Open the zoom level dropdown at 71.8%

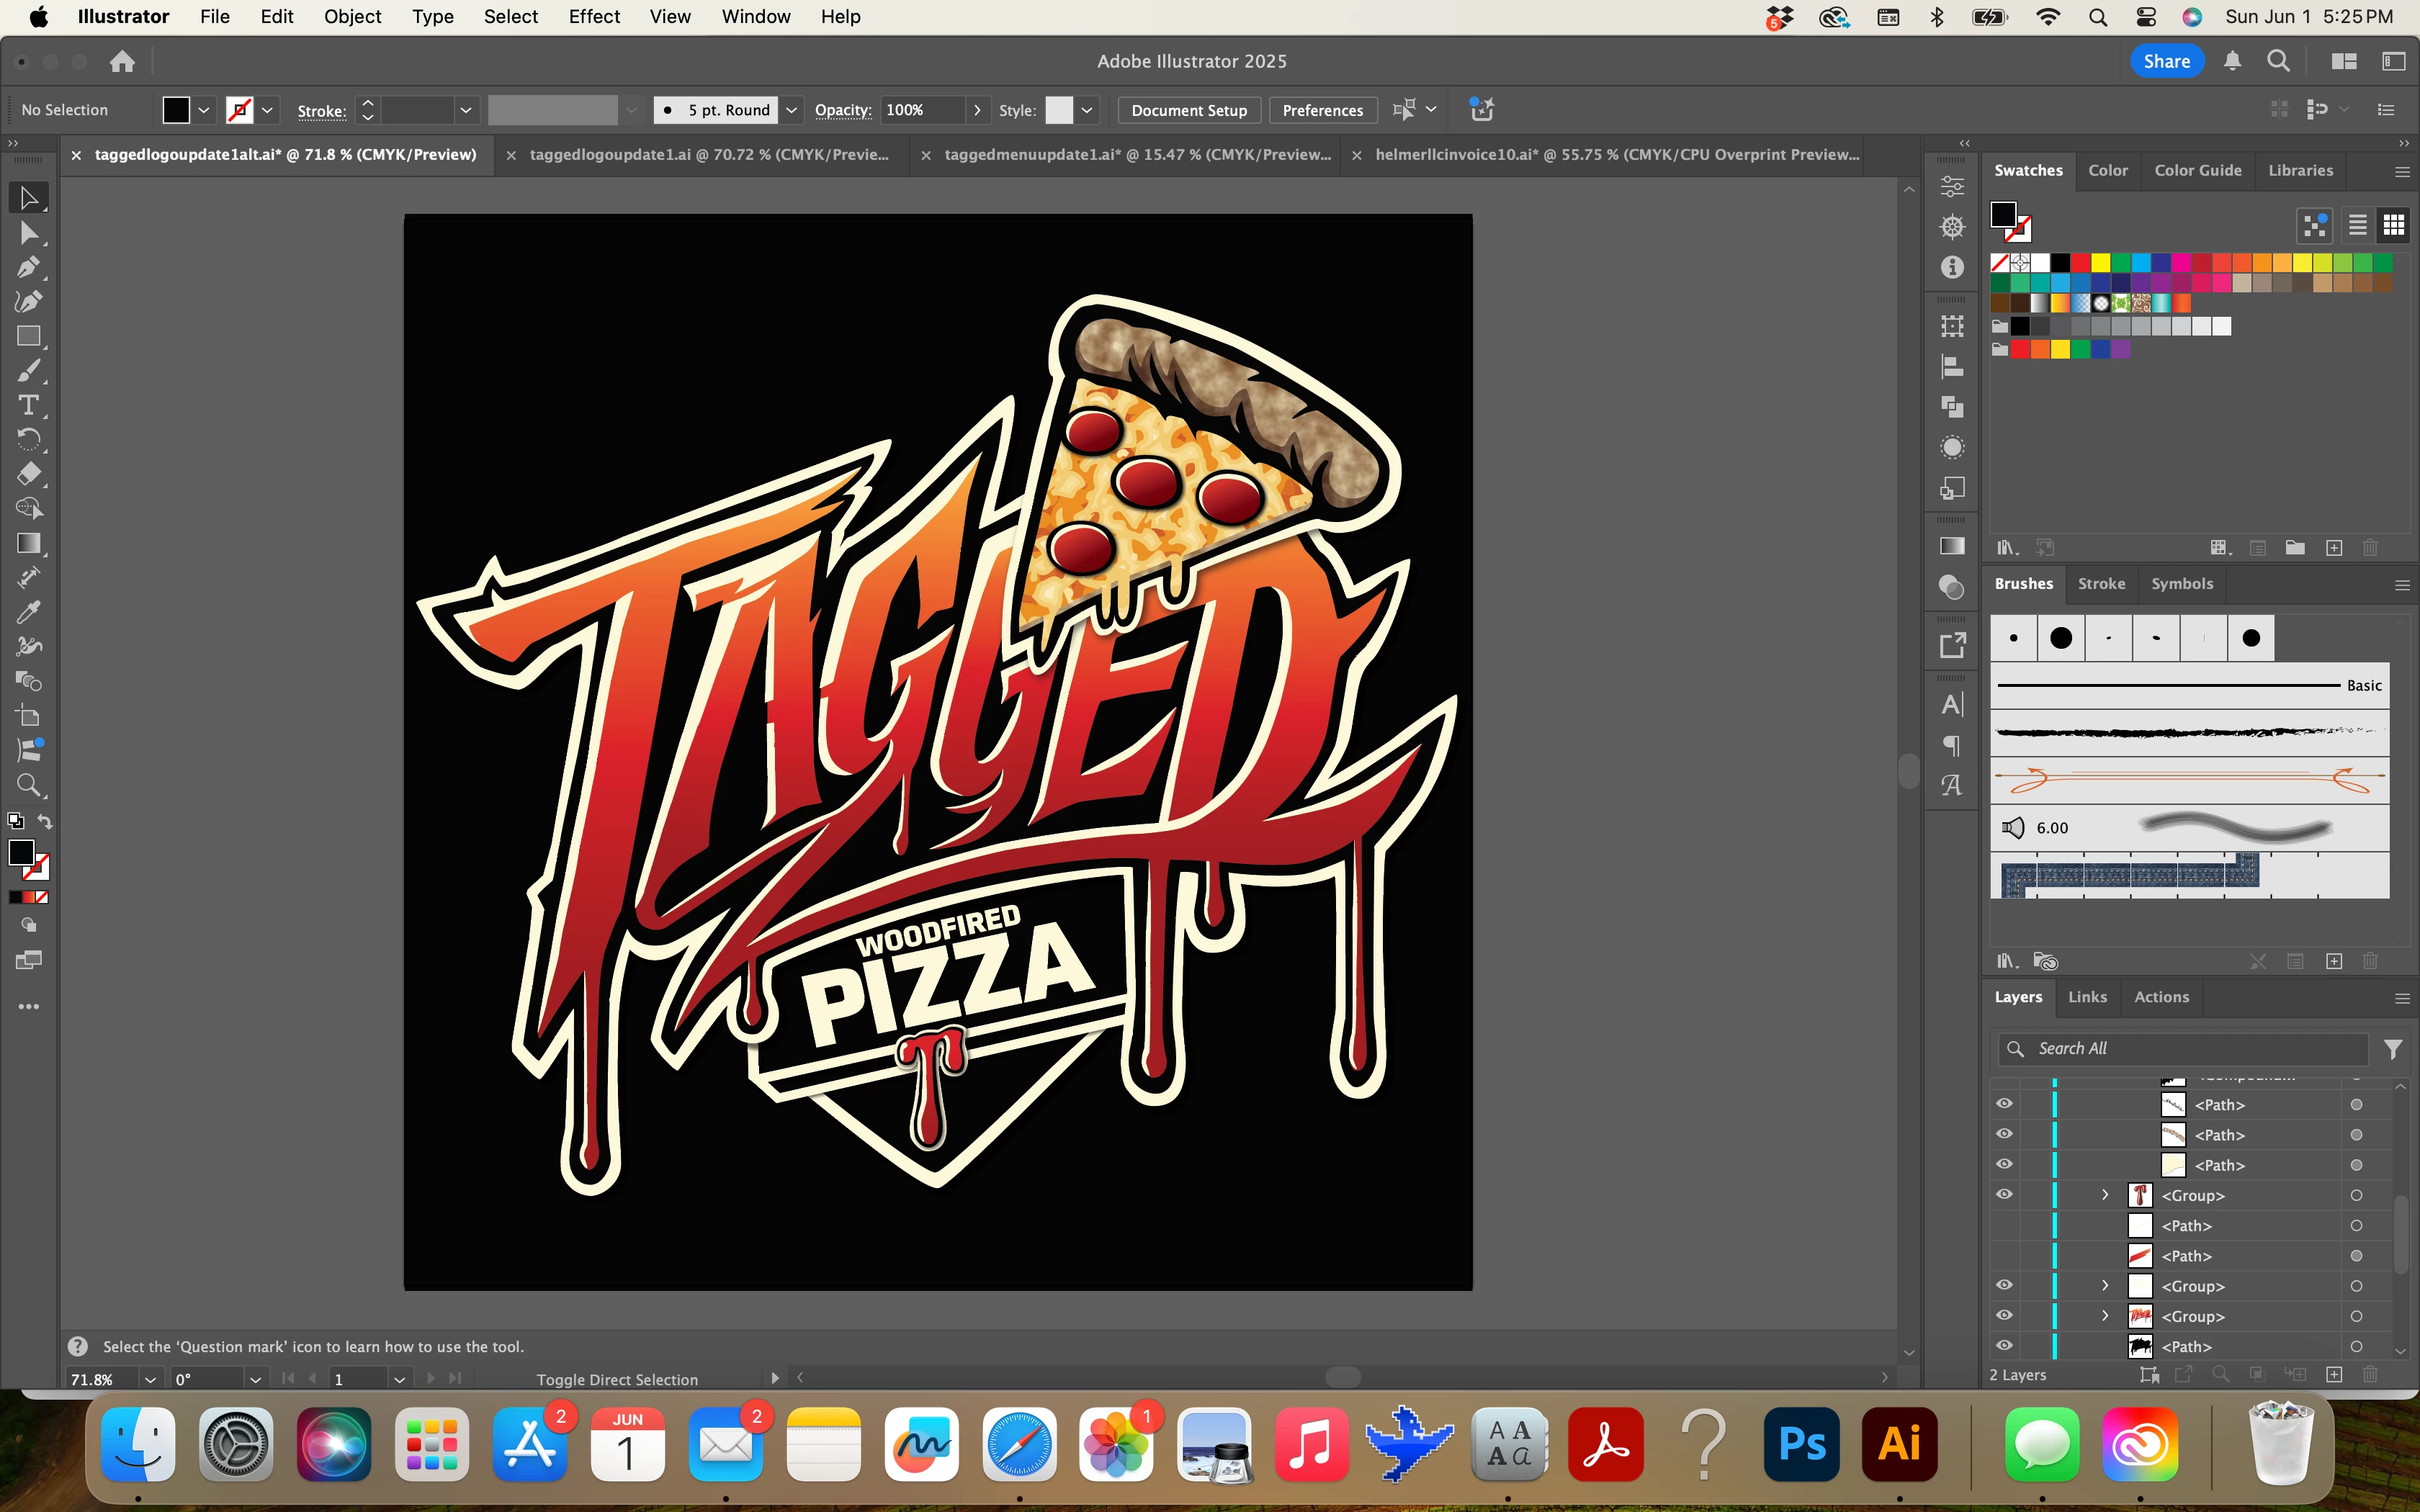[150, 1379]
